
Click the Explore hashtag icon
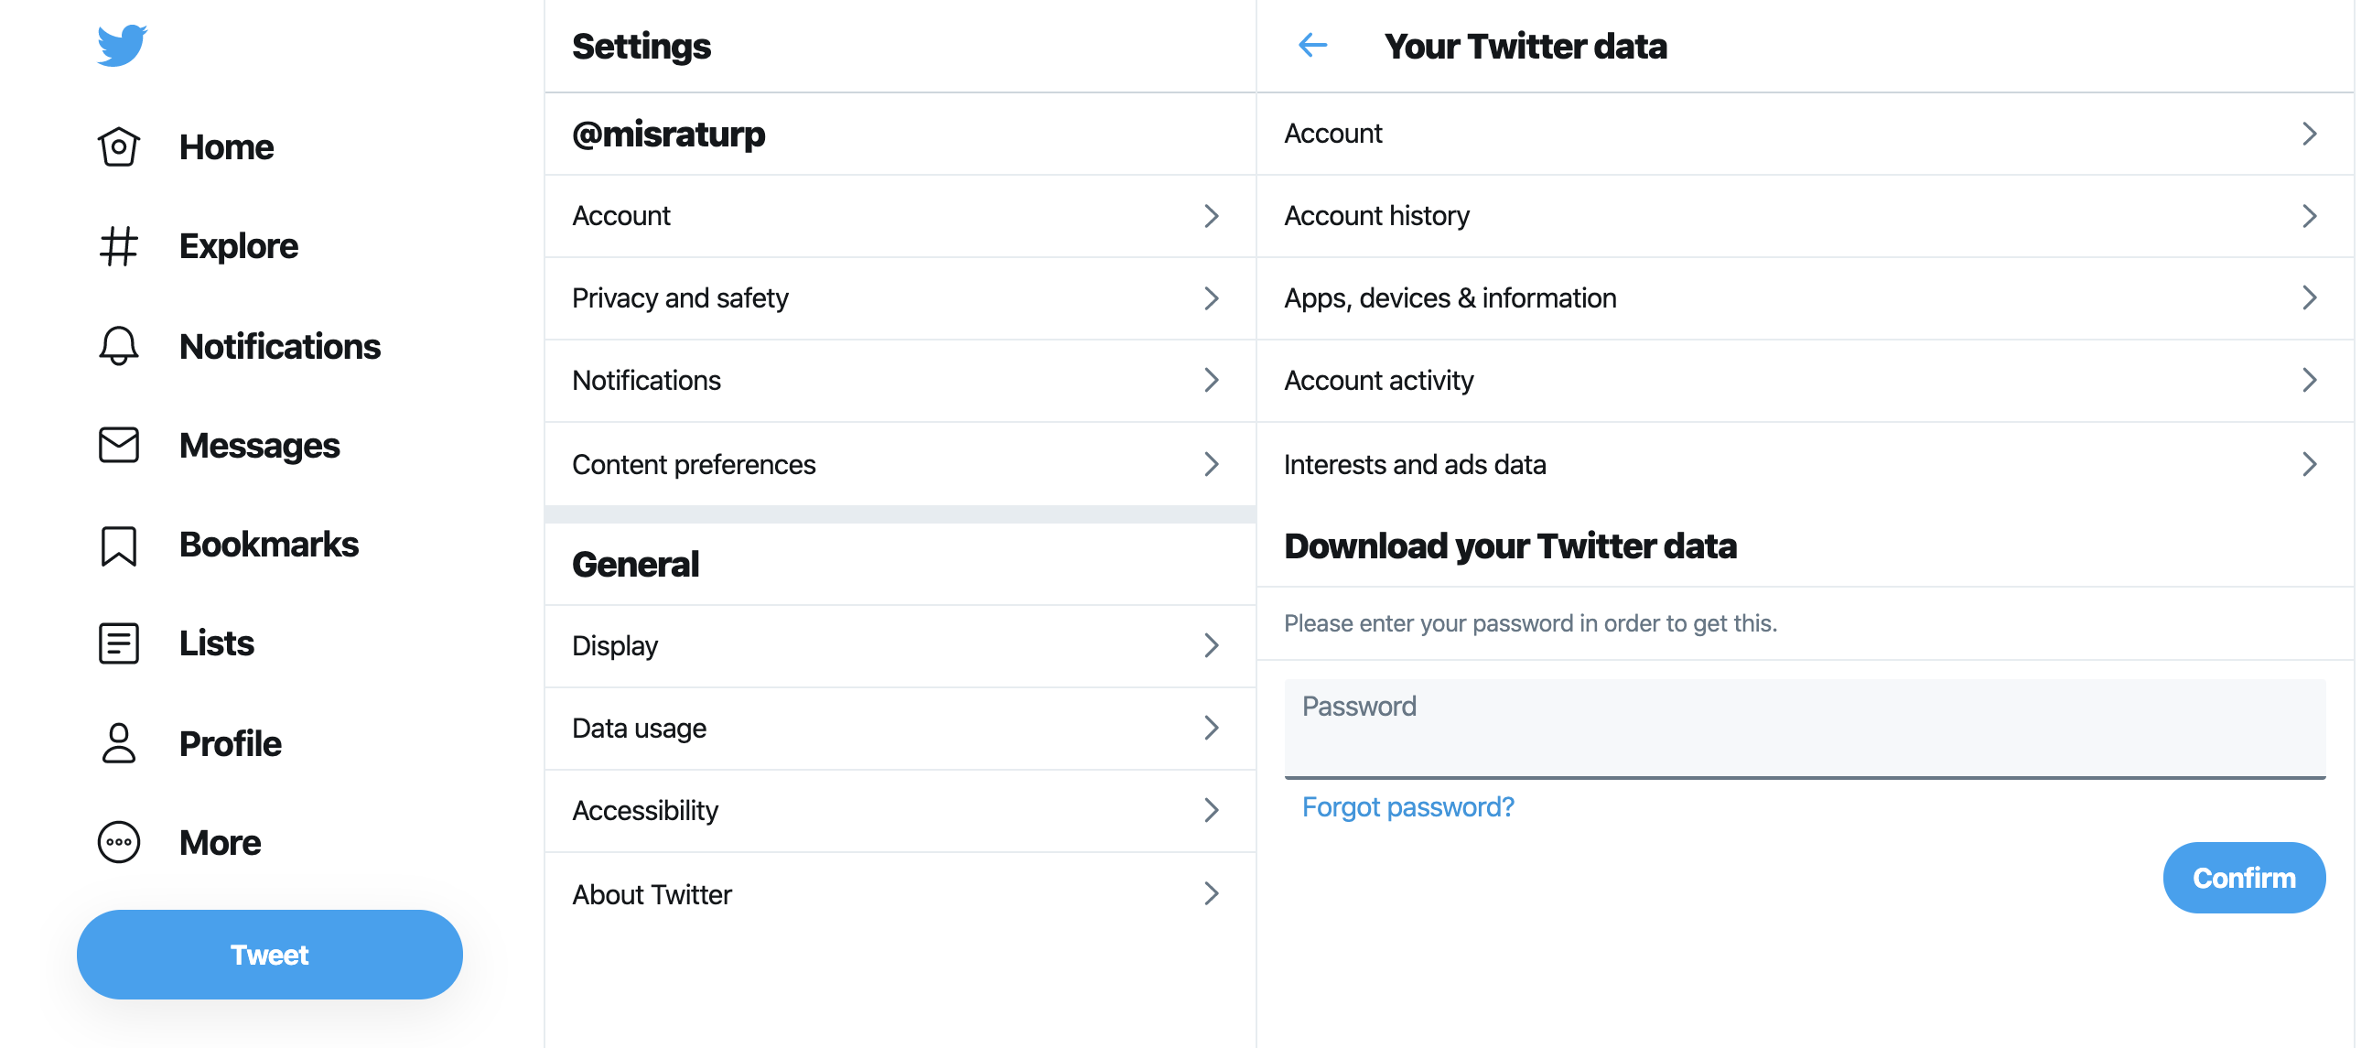coord(119,246)
